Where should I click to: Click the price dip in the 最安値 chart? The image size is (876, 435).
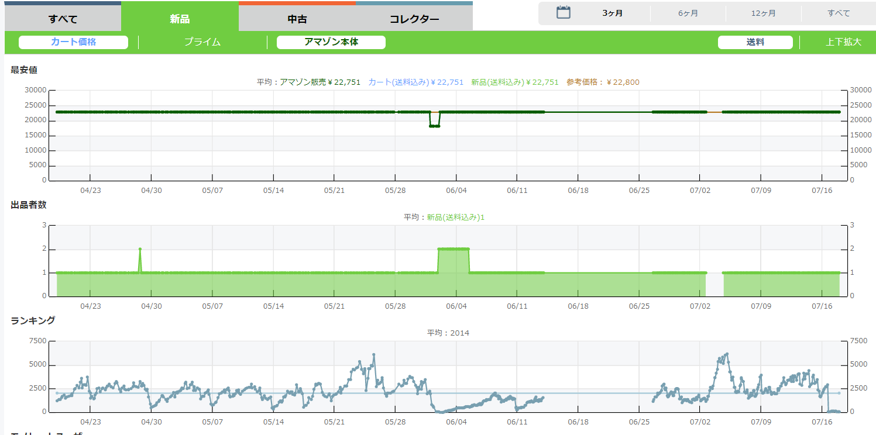coord(434,126)
